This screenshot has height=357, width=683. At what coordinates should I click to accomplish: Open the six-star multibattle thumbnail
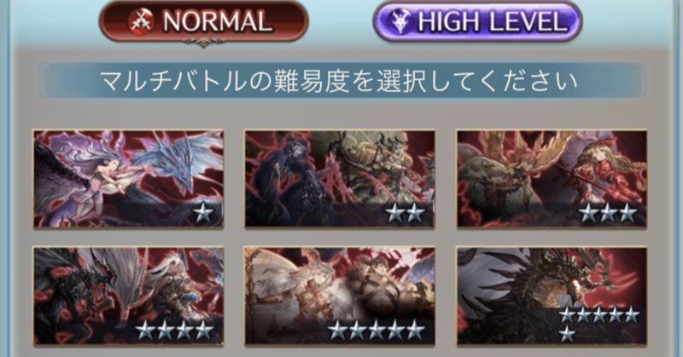(552, 297)
